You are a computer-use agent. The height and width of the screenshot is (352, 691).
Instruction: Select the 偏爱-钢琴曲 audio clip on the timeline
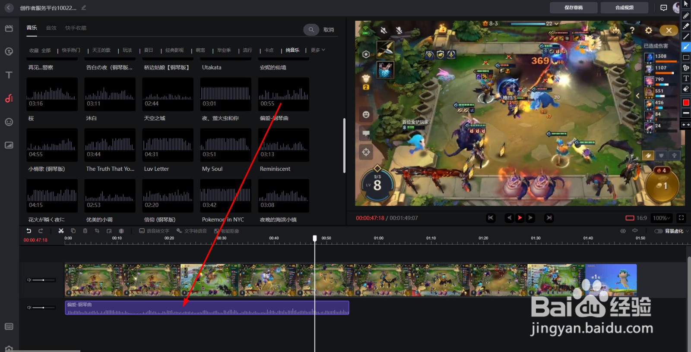click(x=207, y=308)
